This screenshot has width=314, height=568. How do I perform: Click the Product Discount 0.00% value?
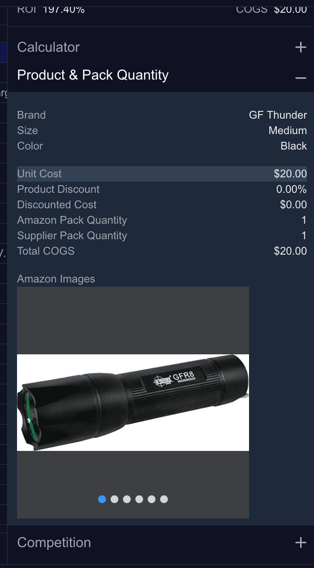coord(292,189)
